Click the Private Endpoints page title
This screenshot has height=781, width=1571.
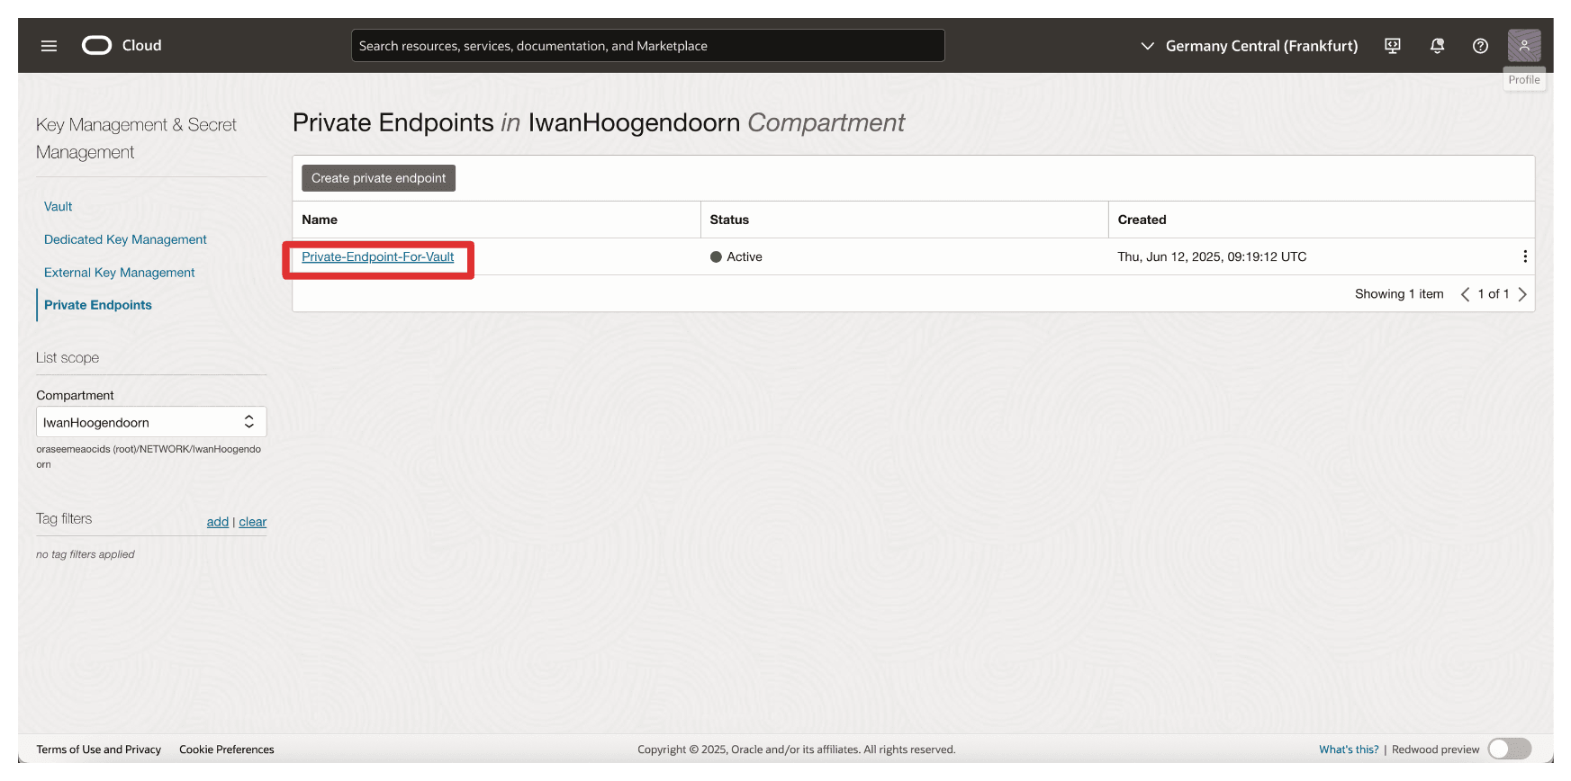point(599,122)
